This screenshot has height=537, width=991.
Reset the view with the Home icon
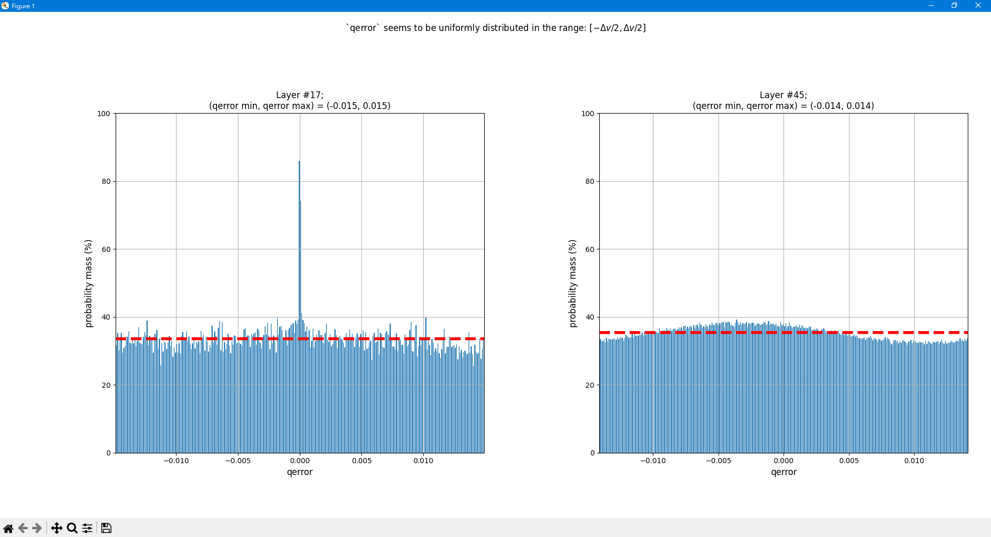[x=8, y=528]
